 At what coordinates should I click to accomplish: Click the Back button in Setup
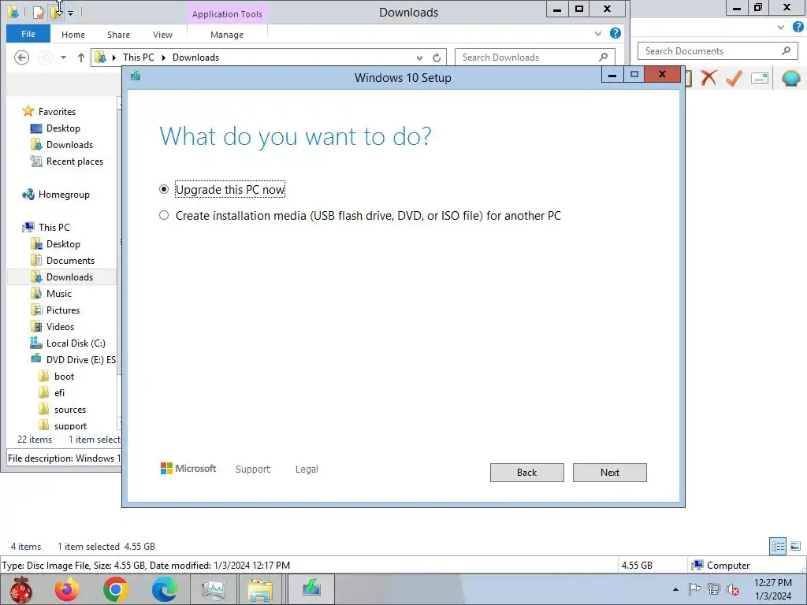(526, 473)
